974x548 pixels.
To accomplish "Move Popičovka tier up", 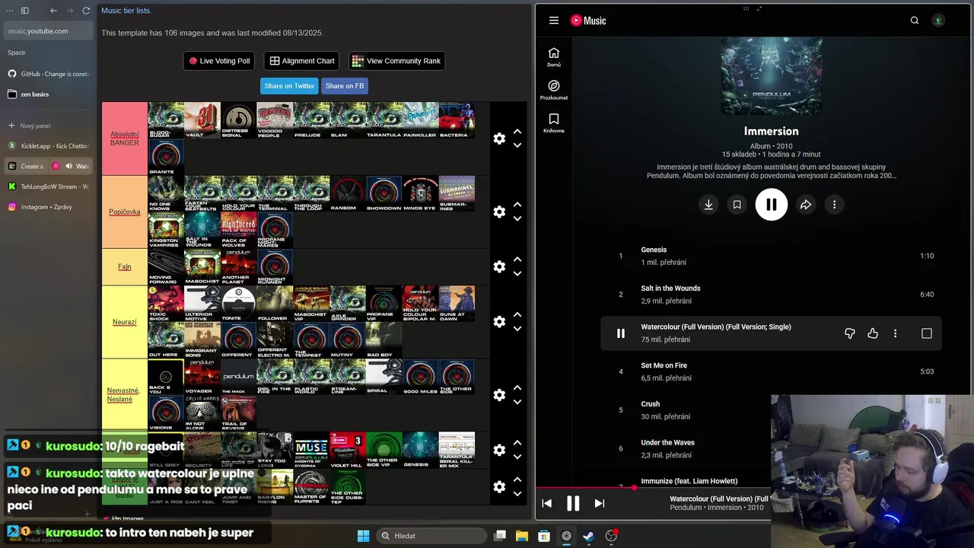I will point(517,205).
